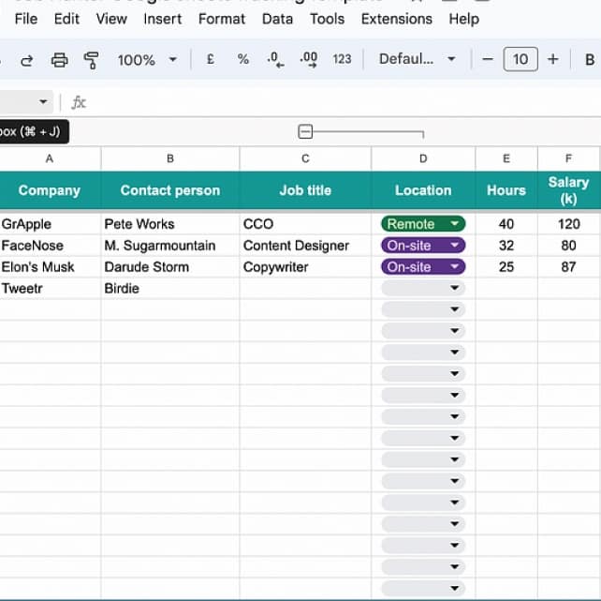Collapse the column group with minus toggle
This screenshot has height=601, width=601.
tap(305, 131)
